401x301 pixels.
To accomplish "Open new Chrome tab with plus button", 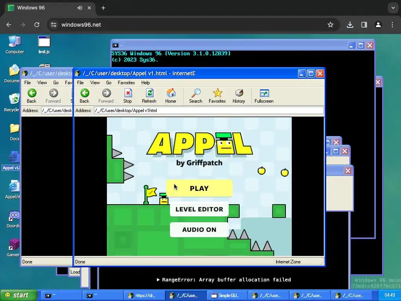I will click(103, 8).
